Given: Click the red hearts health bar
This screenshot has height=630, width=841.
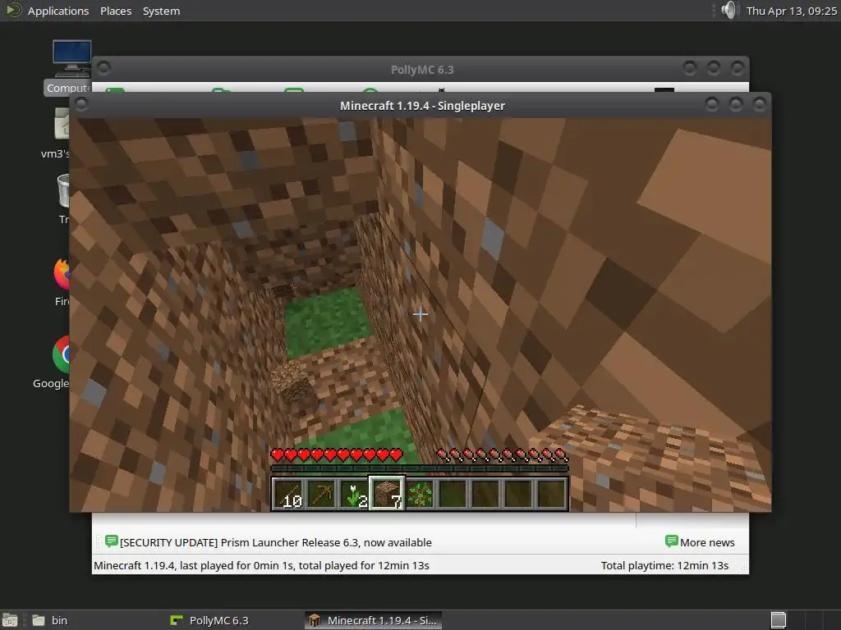Looking at the screenshot, I should (x=336, y=455).
